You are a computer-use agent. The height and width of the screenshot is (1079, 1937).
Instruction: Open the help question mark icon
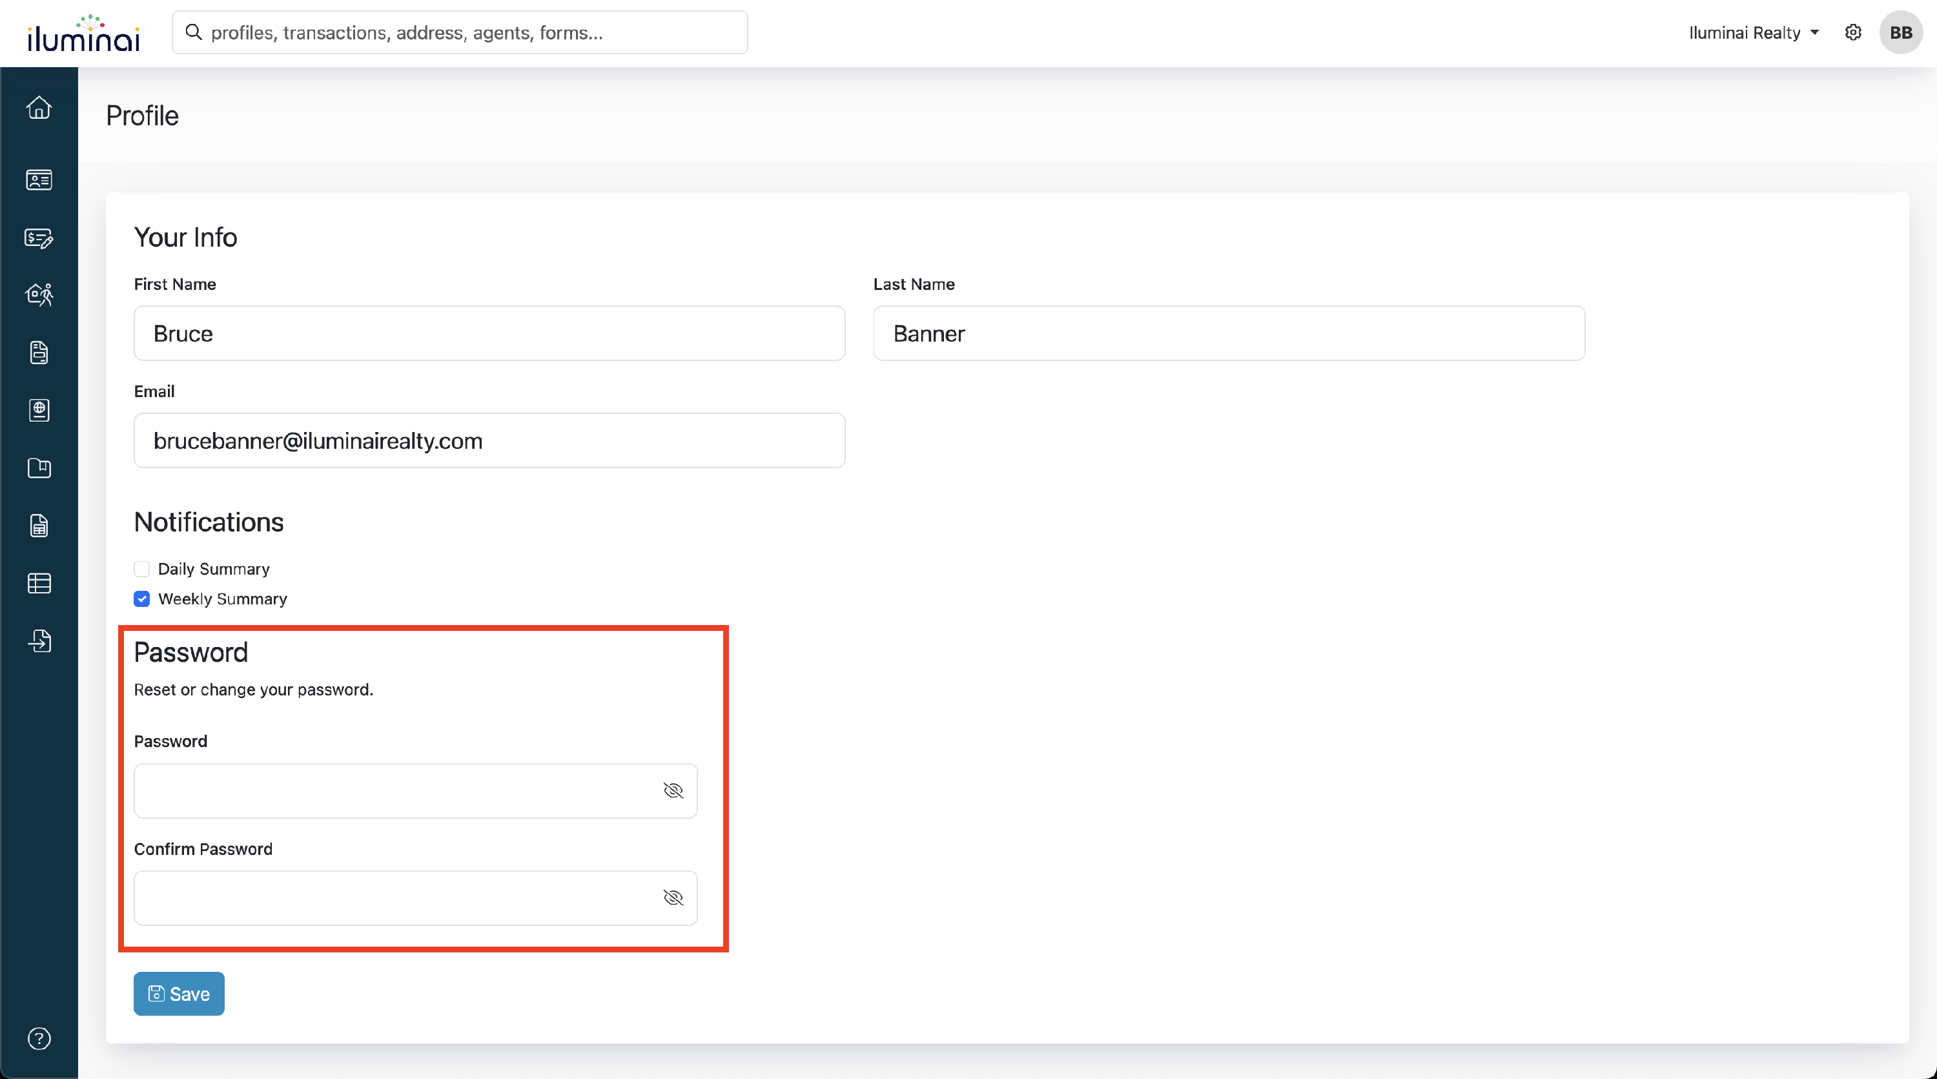coord(39,1038)
